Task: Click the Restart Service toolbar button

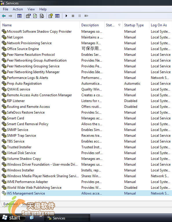Action: tap(86, 16)
